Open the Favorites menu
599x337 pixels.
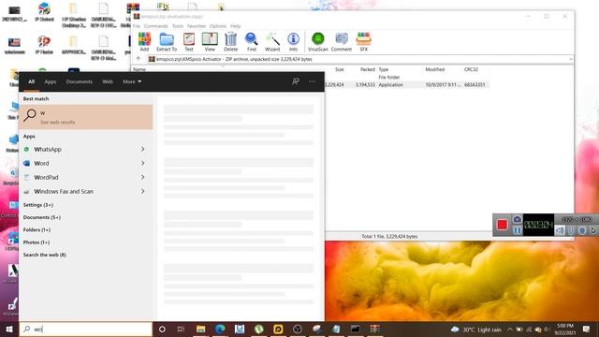tap(197, 26)
